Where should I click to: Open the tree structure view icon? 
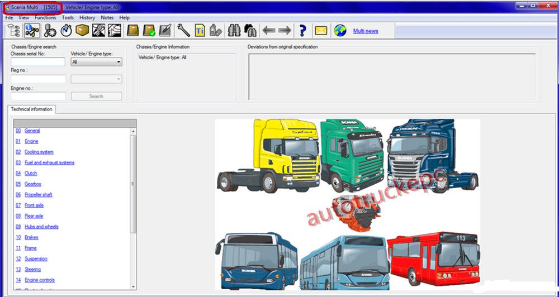[x=13, y=31]
